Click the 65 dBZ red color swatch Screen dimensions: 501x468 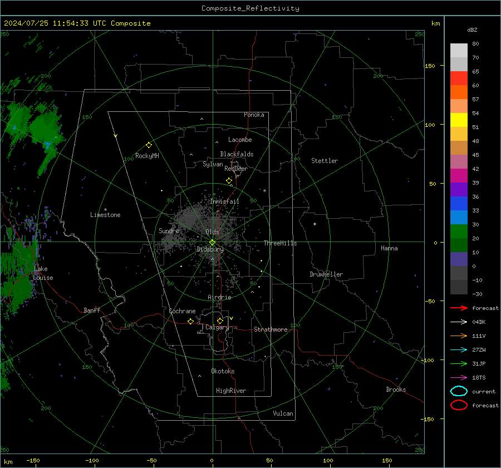tap(459, 78)
